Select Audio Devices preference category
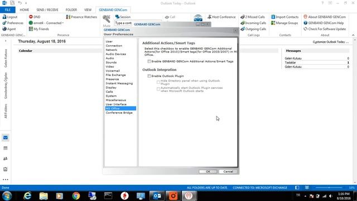Image resolution: width=357 pixels, height=201 pixels. 115,54
